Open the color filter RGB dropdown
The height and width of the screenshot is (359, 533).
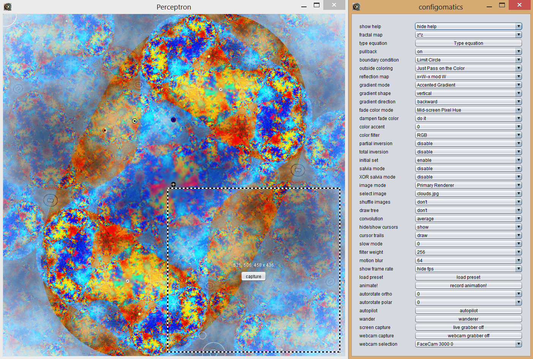(x=468, y=135)
